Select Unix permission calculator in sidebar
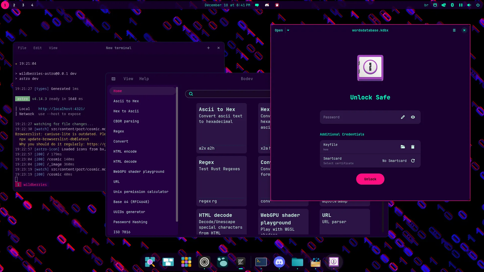The image size is (484, 272). tap(141, 192)
